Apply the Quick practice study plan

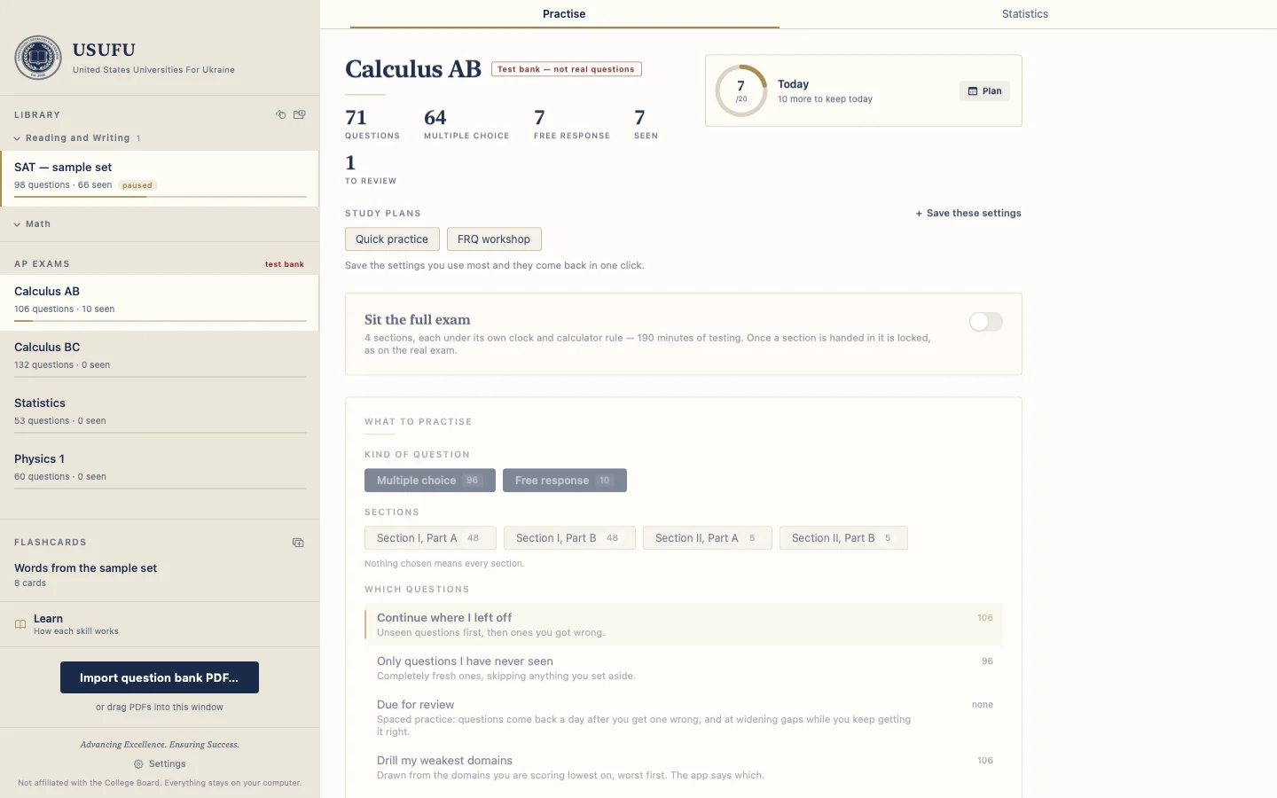pyautogui.click(x=392, y=239)
